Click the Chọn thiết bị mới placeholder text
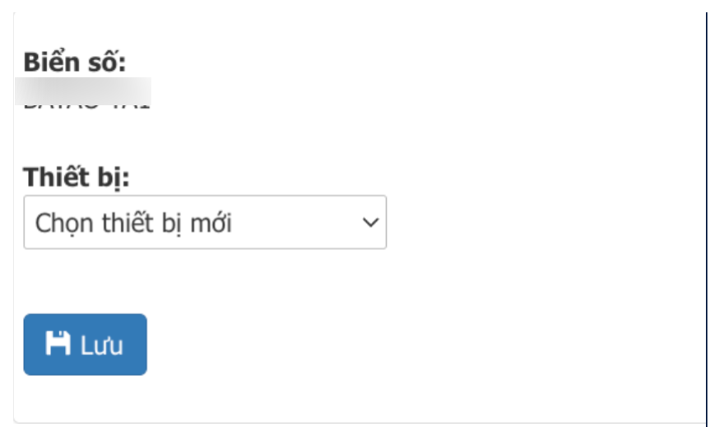Image resolution: width=719 pixels, height=441 pixels. (x=133, y=223)
